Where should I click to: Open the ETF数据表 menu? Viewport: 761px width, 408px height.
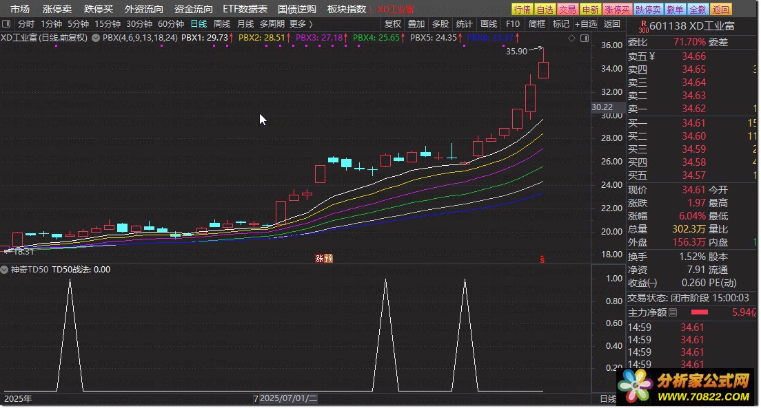tap(245, 9)
